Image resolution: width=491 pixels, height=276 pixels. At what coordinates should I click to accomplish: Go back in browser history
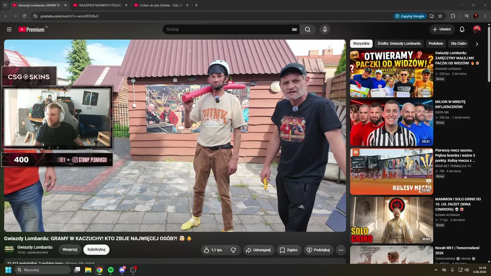click(6, 16)
